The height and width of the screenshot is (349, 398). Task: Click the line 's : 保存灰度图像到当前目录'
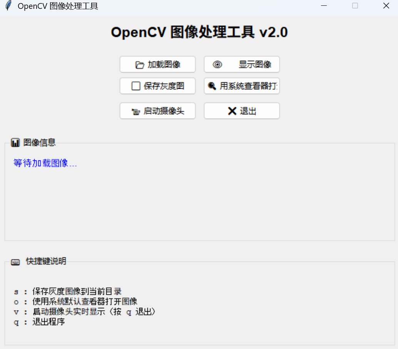(x=68, y=291)
